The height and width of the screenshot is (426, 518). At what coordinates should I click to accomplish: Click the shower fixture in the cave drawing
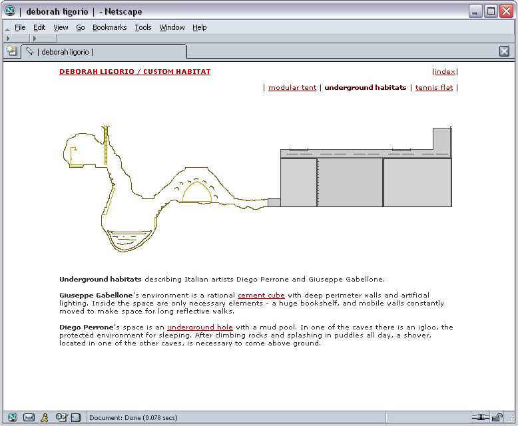[75, 157]
